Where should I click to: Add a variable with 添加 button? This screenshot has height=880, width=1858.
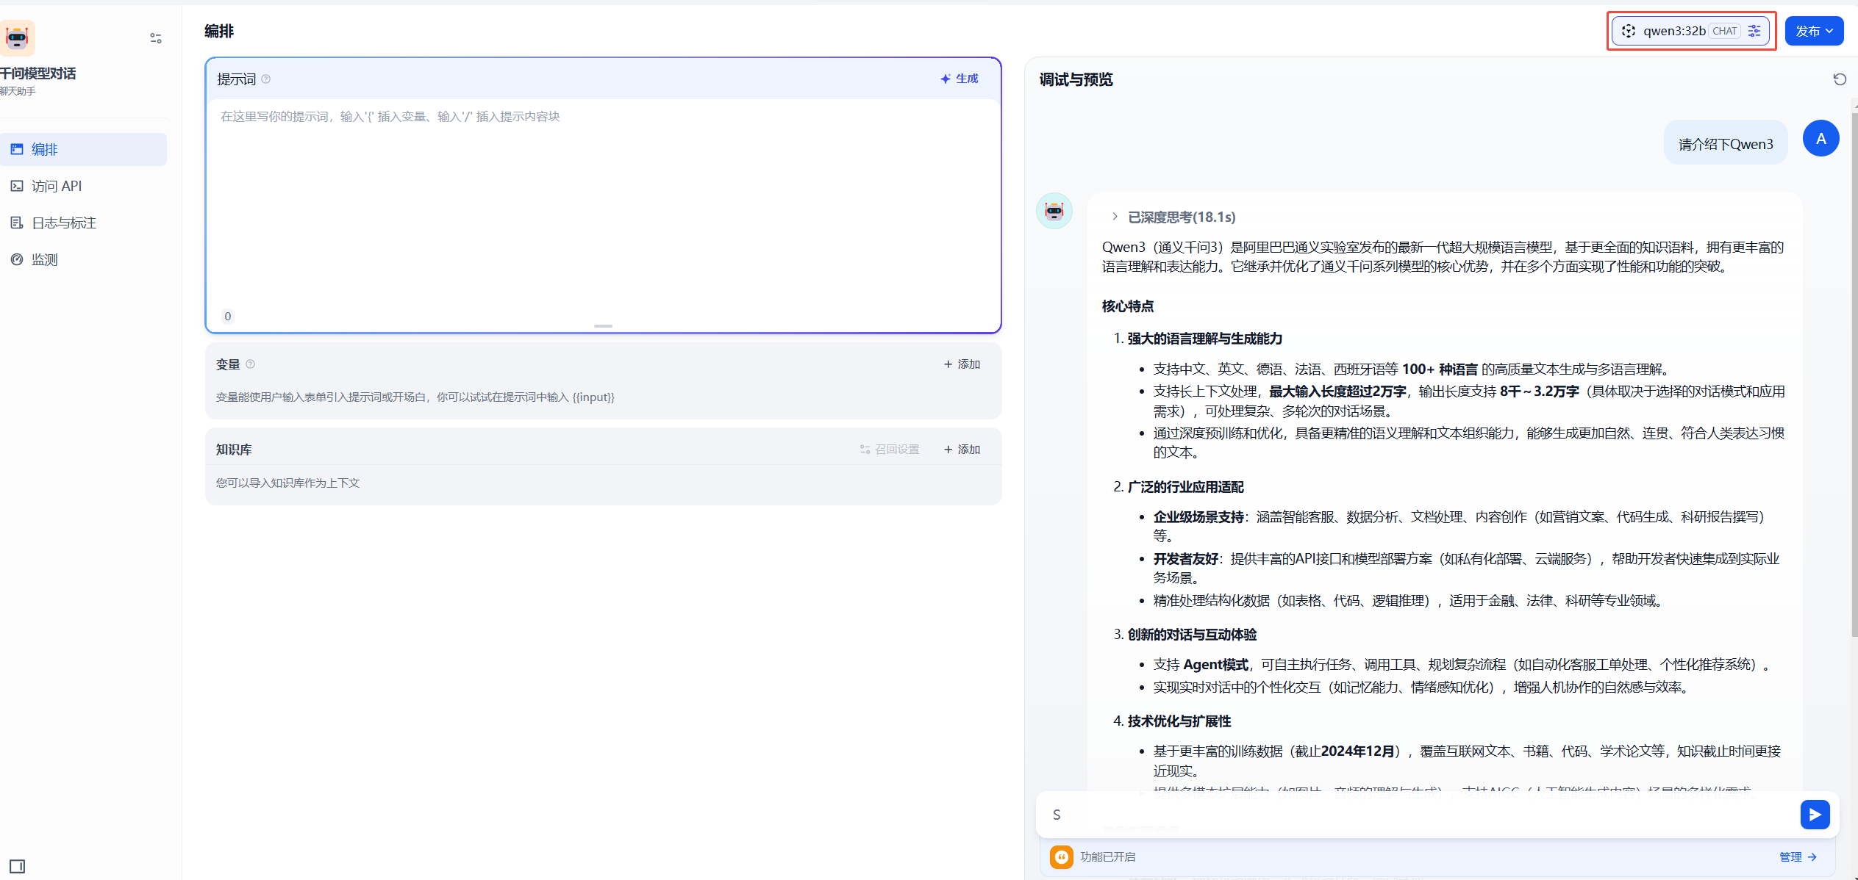coord(962,364)
